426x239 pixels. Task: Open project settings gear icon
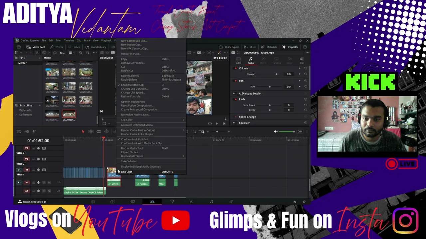tap(304, 201)
